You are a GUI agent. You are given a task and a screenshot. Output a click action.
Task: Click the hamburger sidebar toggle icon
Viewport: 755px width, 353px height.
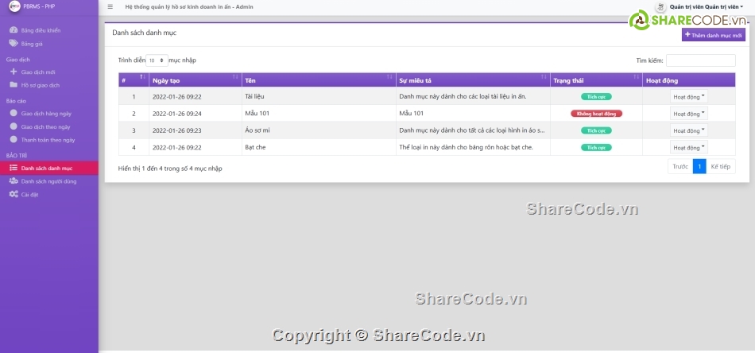(x=110, y=6)
